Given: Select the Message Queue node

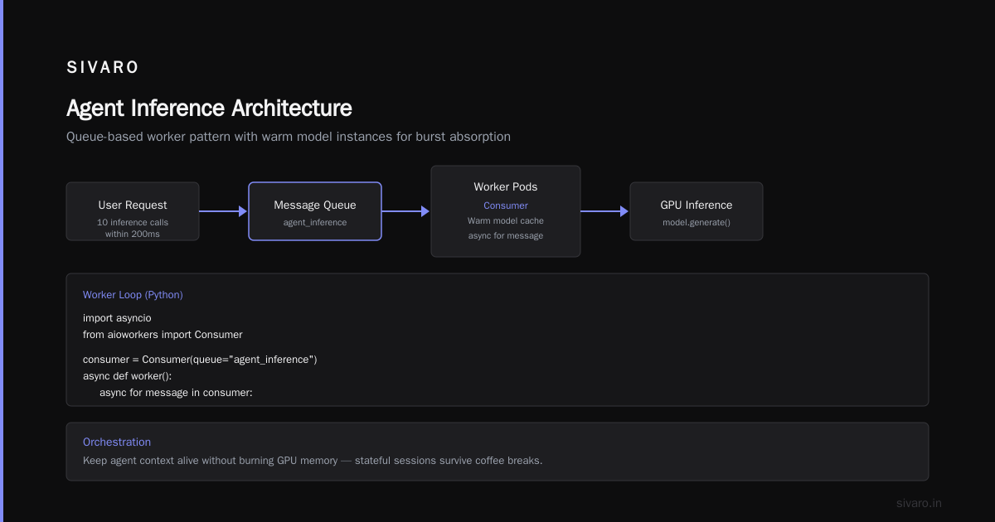Looking at the screenshot, I should [315, 211].
